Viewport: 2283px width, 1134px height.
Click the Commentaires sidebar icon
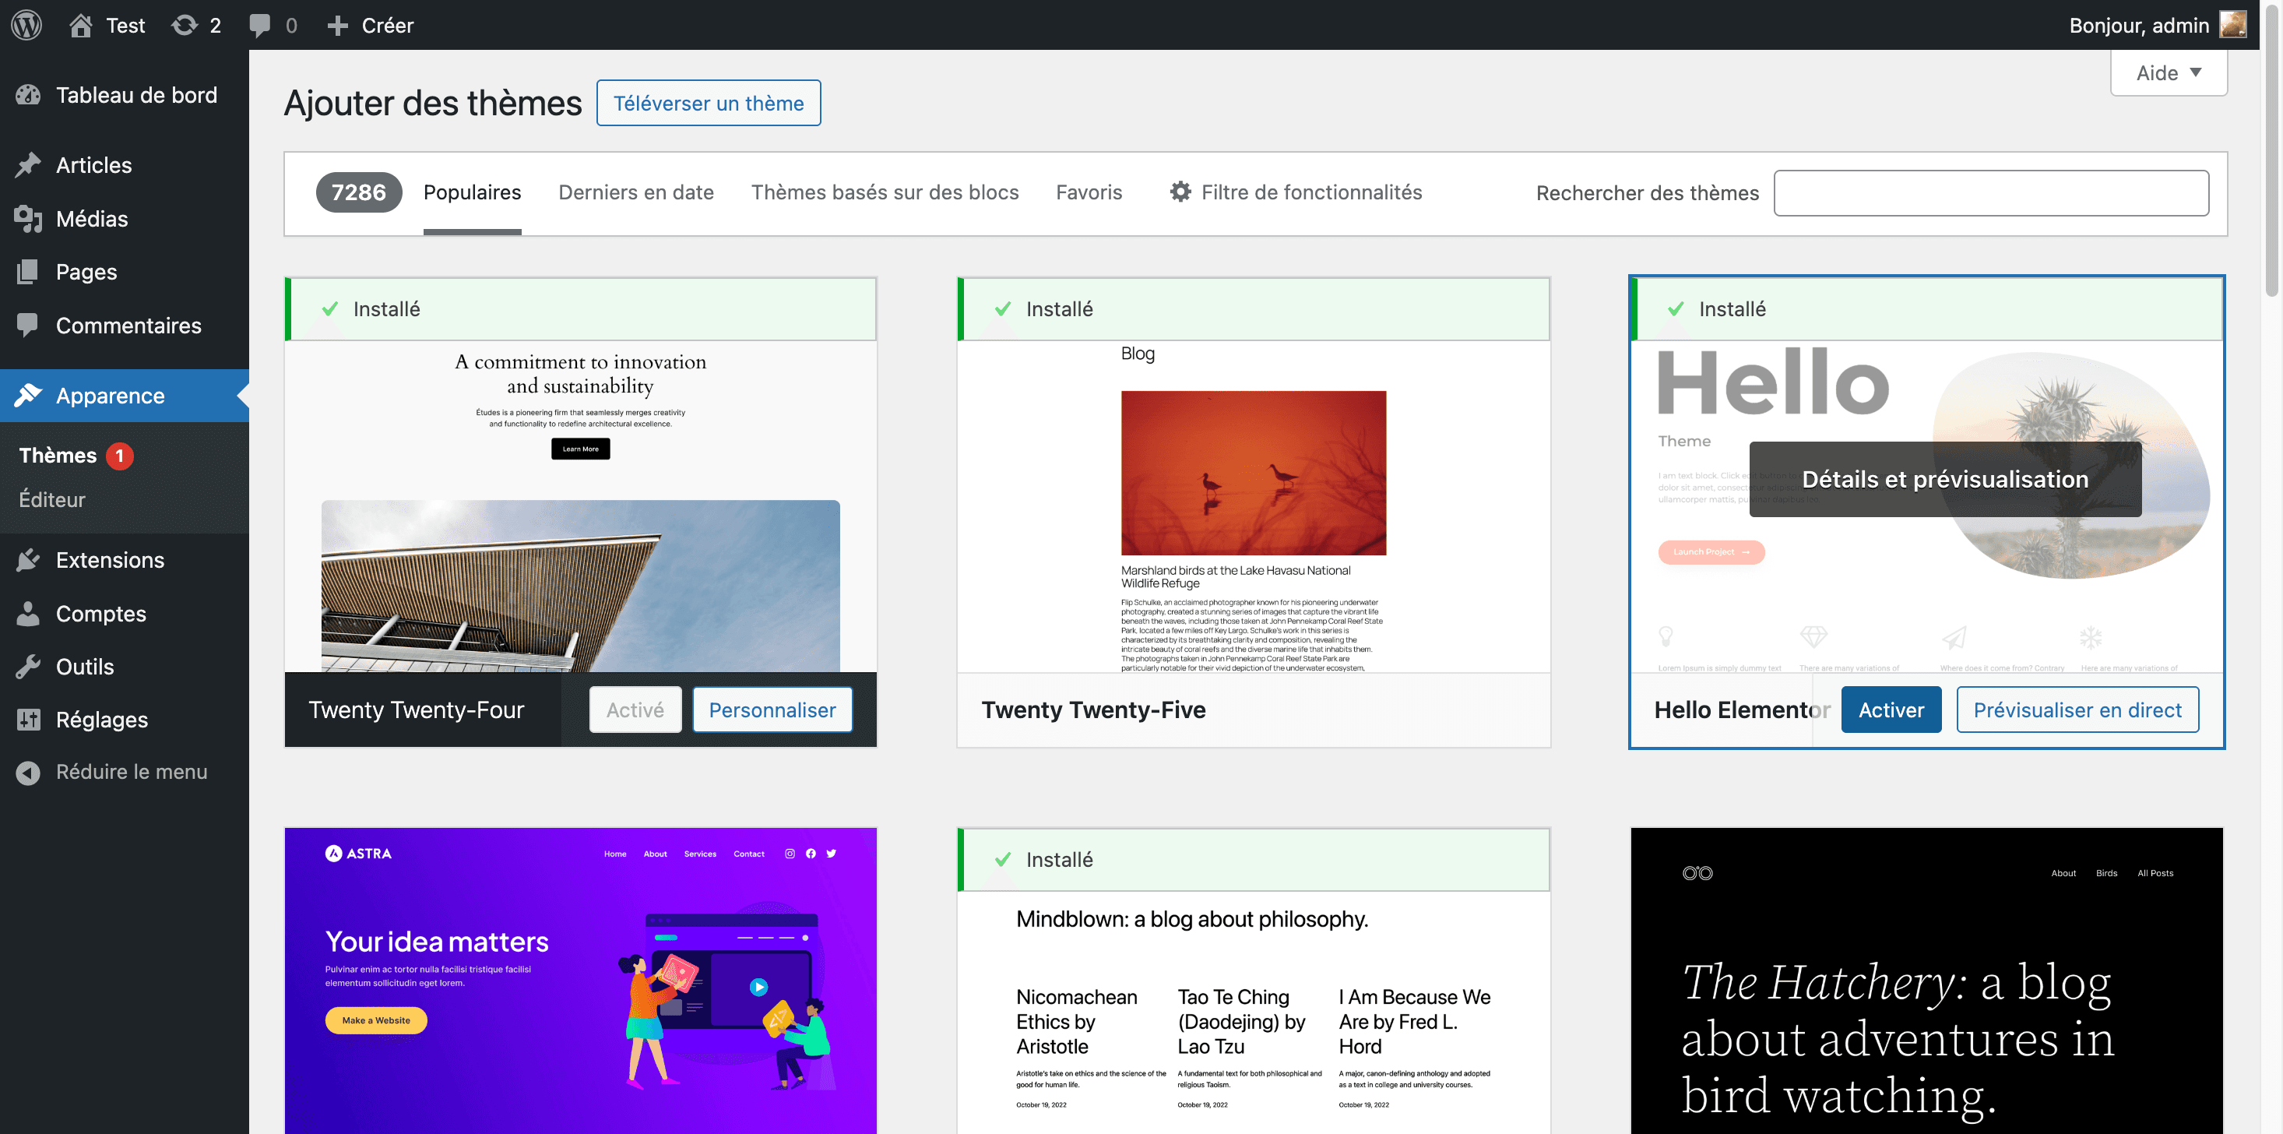[x=28, y=326]
